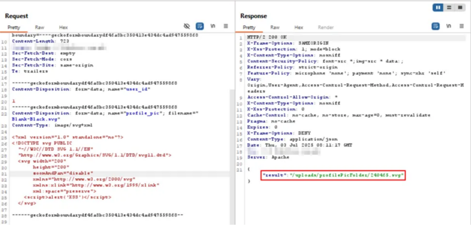Click the <script>alert('XSS')</script> line

coord(67,197)
